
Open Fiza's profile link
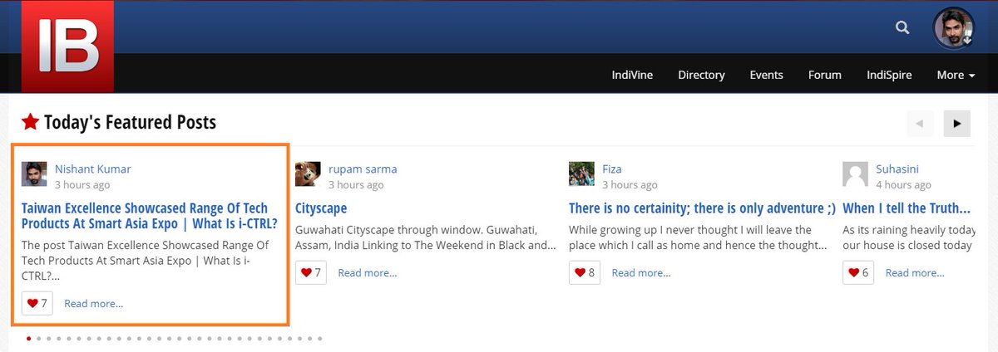612,169
